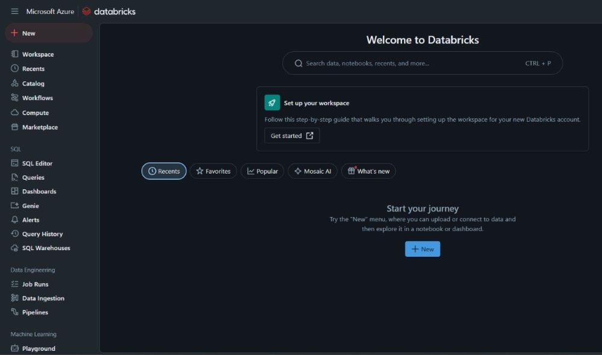Open the Alerts bell icon
The width and height of the screenshot is (602, 355).
point(14,220)
